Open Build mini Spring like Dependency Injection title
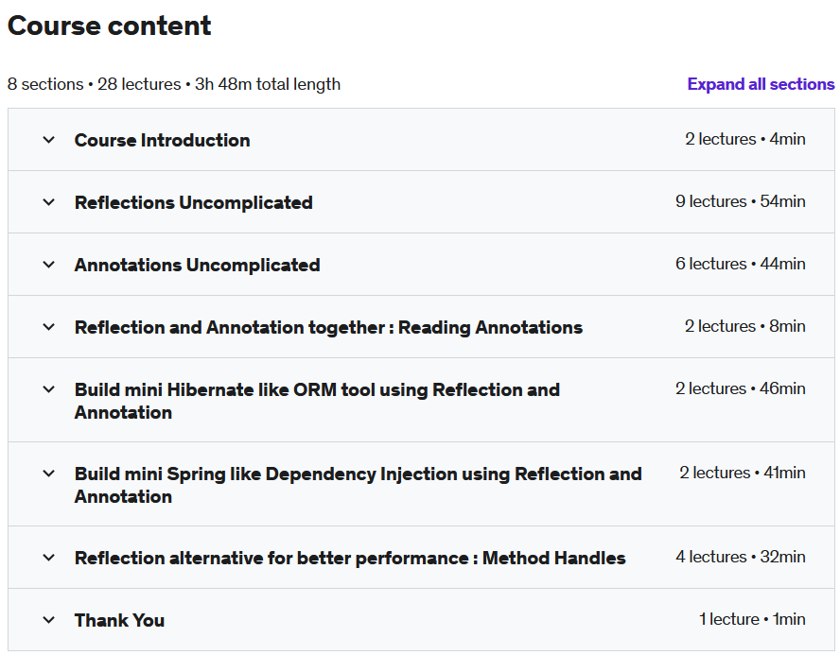The height and width of the screenshot is (655, 840). tap(358, 485)
